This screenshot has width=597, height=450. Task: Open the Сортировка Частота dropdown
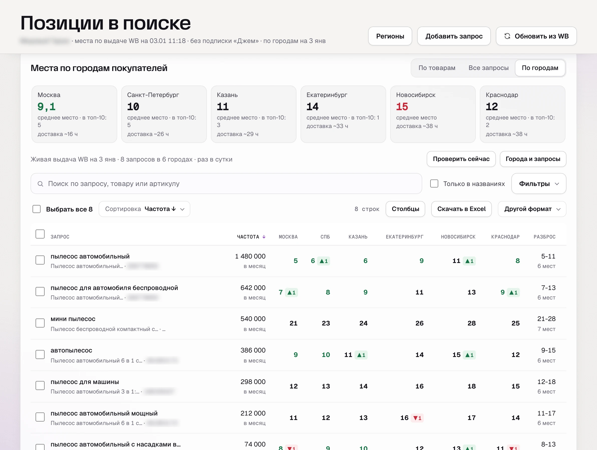144,209
